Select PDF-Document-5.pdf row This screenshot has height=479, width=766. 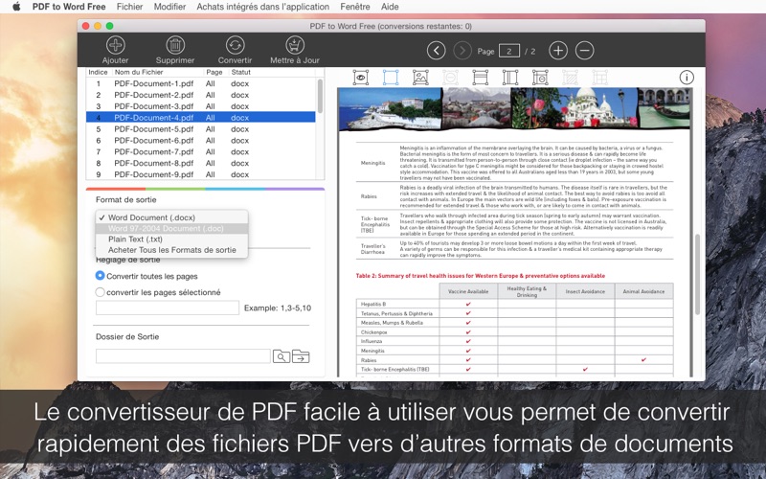[x=201, y=129]
